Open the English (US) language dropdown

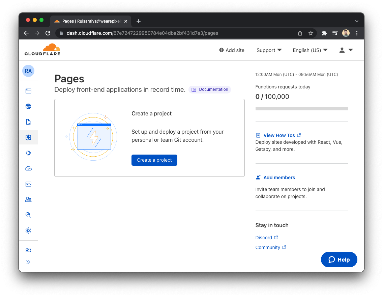pyautogui.click(x=310, y=50)
